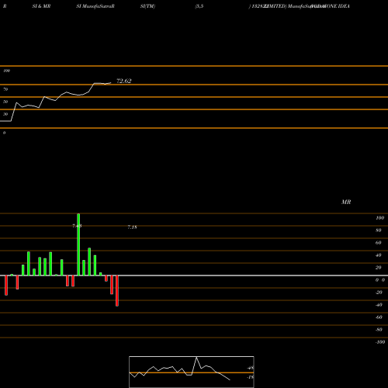Screen dimensions: 388x388
Task: Click the white RSI line's end near 72.62
Action: (x=111, y=83)
